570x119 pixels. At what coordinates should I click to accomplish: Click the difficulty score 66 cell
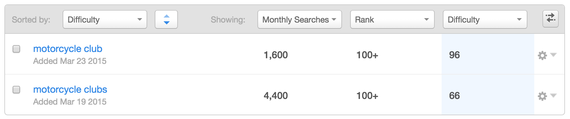click(488, 95)
